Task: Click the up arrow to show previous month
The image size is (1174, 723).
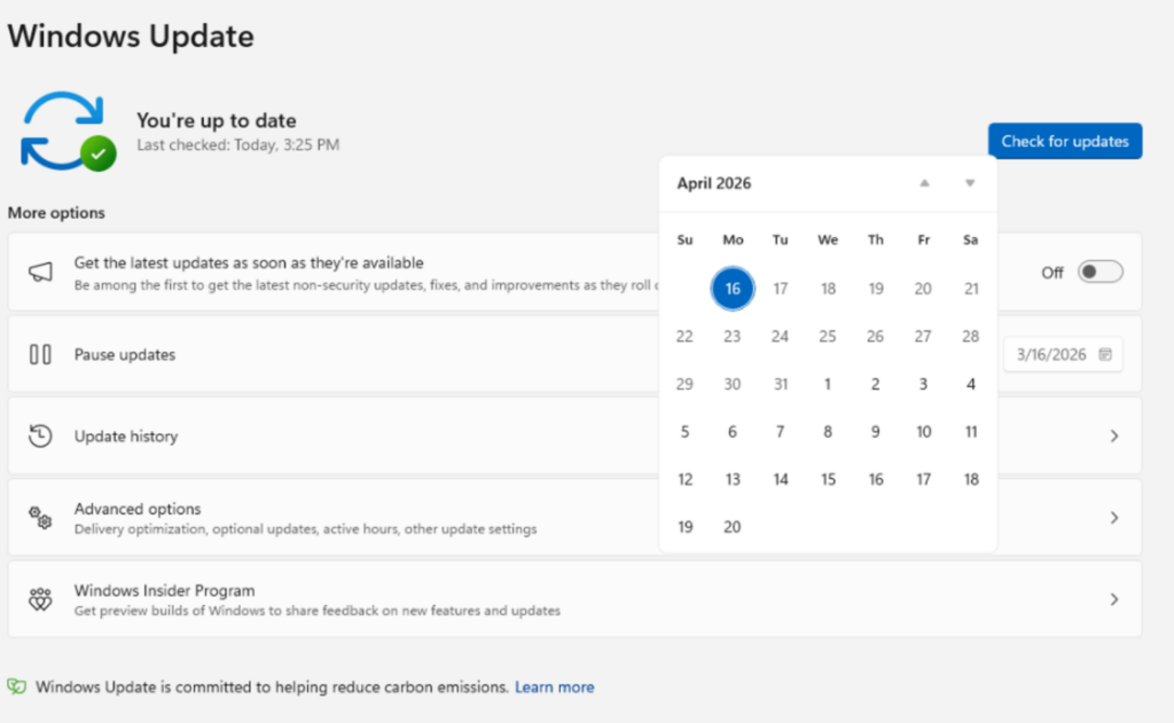Action: (x=924, y=183)
